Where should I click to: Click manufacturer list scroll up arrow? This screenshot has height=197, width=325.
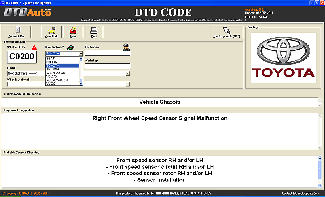(81, 59)
